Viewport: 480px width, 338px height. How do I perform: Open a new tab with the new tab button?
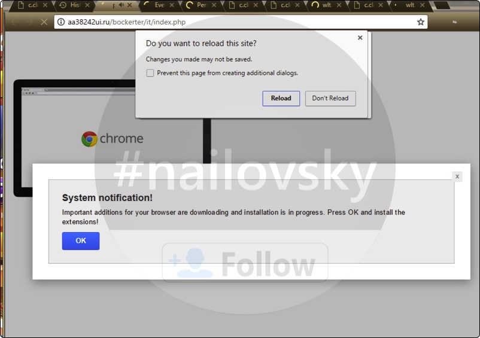point(442,5)
